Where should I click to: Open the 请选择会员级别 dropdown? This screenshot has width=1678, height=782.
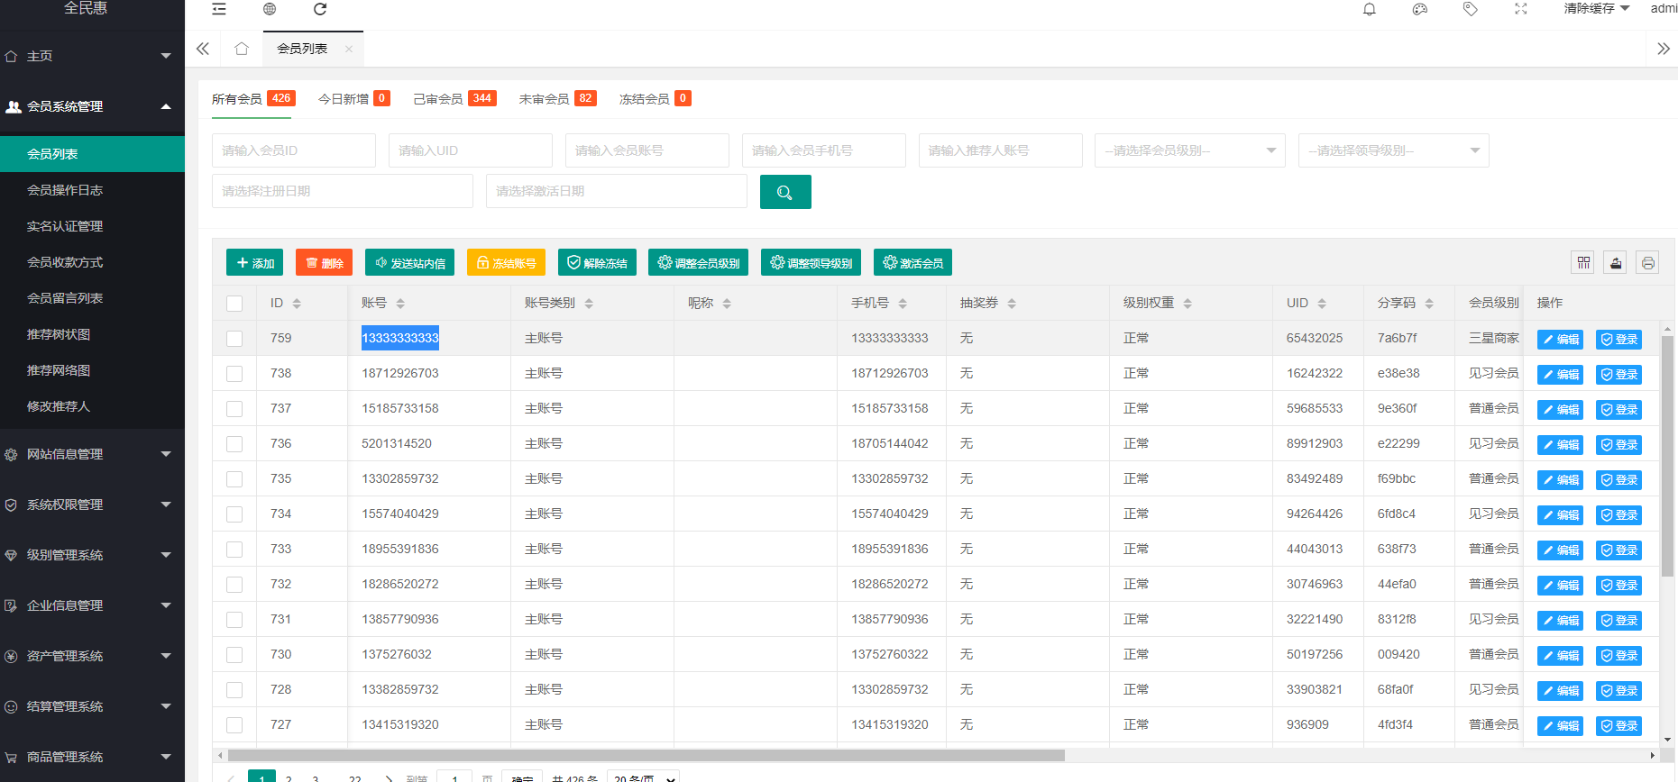coord(1189,150)
